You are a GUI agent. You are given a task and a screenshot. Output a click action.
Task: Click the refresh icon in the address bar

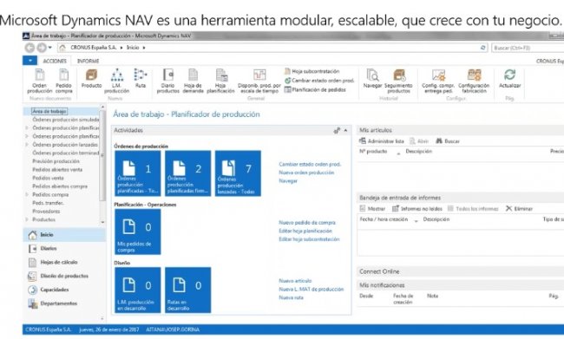point(482,48)
